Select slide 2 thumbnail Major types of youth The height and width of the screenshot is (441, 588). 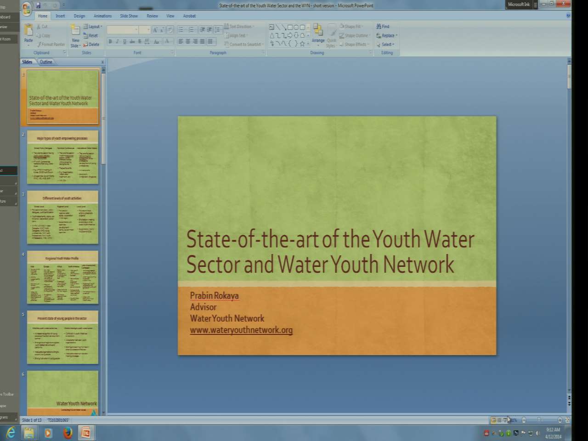pos(62,157)
